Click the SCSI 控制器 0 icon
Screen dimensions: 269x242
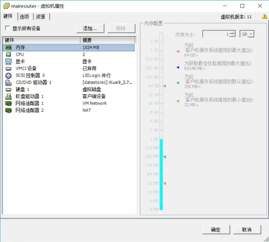8,76
